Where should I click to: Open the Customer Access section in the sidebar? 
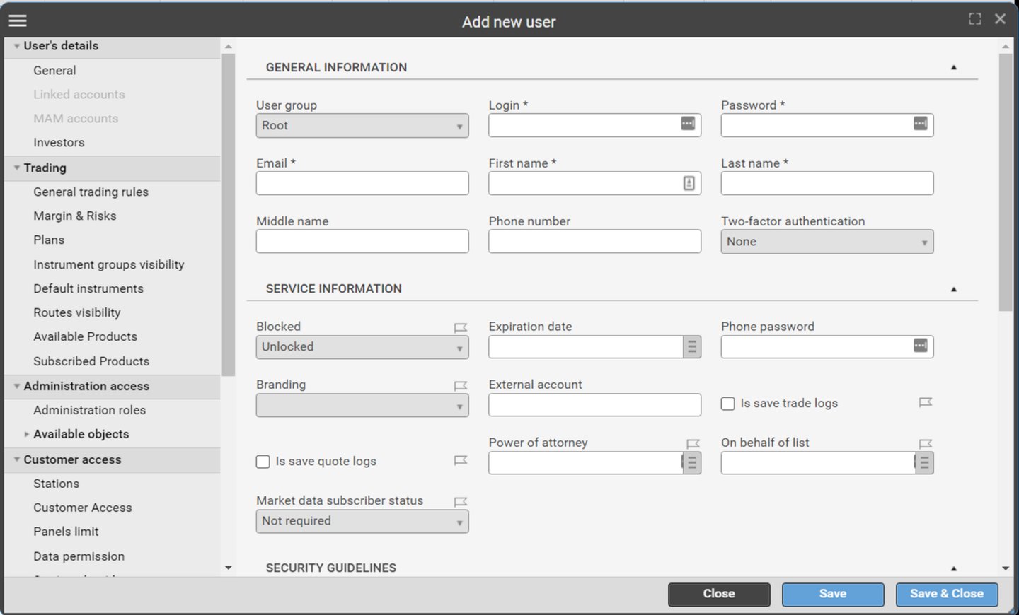pyautogui.click(x=82, y=507)
